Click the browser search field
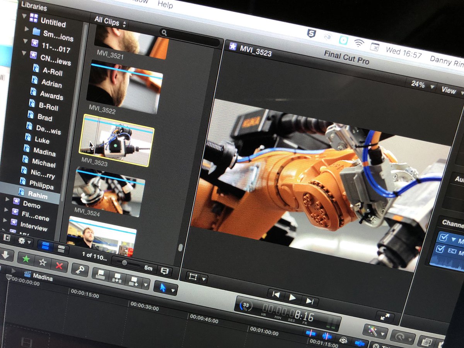The image size is (464, 348). [190, 38]
